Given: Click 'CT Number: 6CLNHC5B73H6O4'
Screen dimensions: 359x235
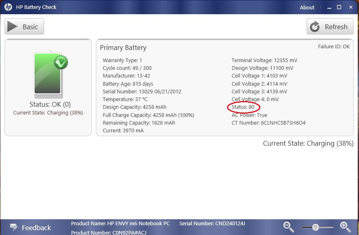Looking at the screenshot, I should click(268, 123).
